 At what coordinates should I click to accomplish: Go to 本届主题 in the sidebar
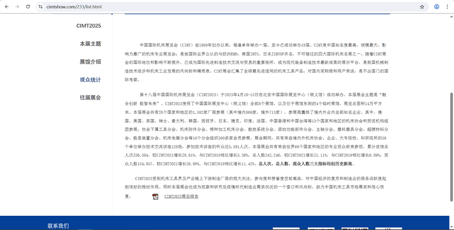pyautogui.click(x=90, y=44)
